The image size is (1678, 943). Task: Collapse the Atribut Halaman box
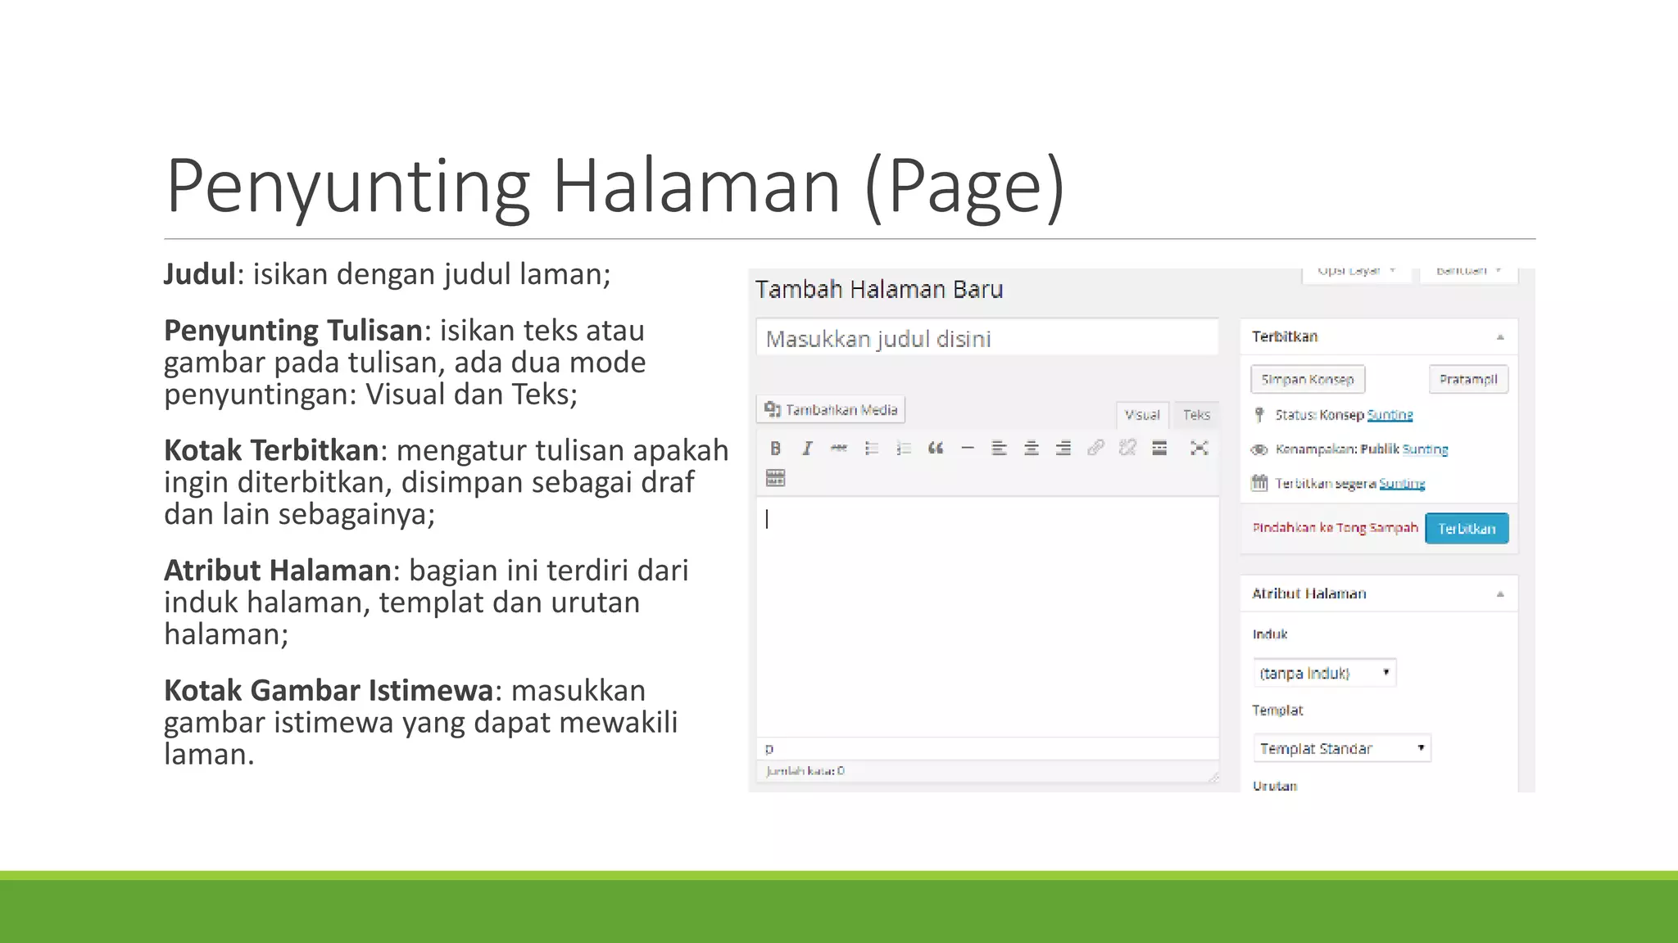1500,594
